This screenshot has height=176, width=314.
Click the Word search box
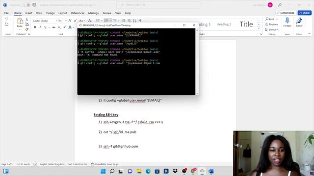(x=158, y=5)
